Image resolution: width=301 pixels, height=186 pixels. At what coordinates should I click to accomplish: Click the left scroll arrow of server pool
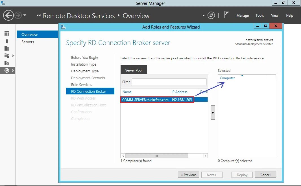pos(123,156)
